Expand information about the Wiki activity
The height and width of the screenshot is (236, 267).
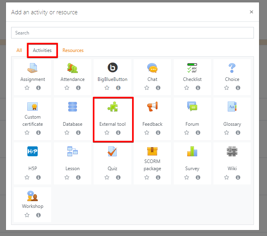pyautogui.click(x=238, y=178)
